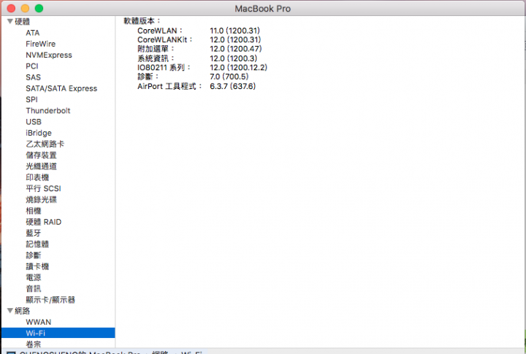Select 電源 power in the sidebar

coord(34,277)
